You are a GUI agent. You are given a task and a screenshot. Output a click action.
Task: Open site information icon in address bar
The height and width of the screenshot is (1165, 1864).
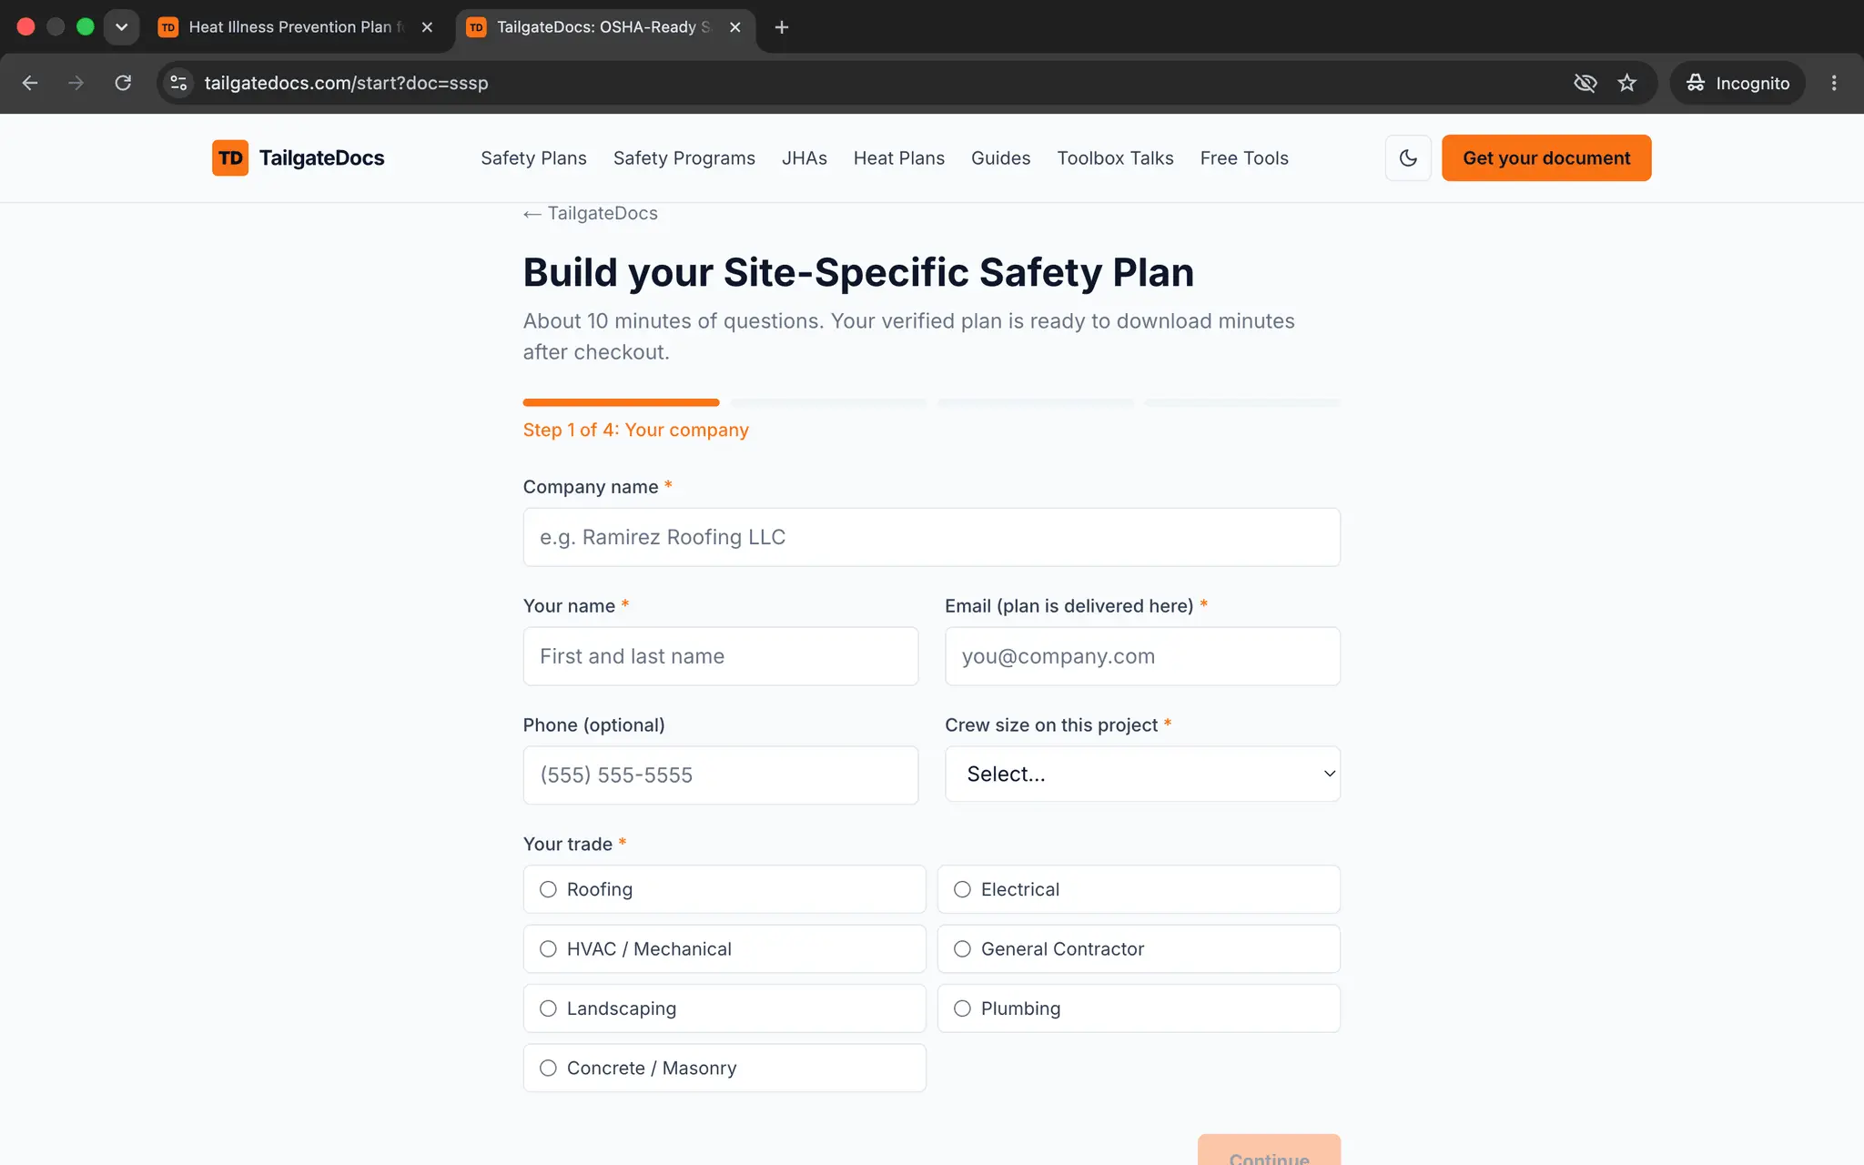pyautogui.click(x=178, y=83)
